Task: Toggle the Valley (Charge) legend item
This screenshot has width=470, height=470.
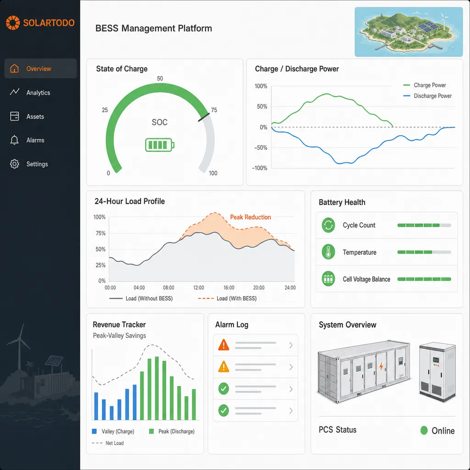Action: [x=113, y=431]
